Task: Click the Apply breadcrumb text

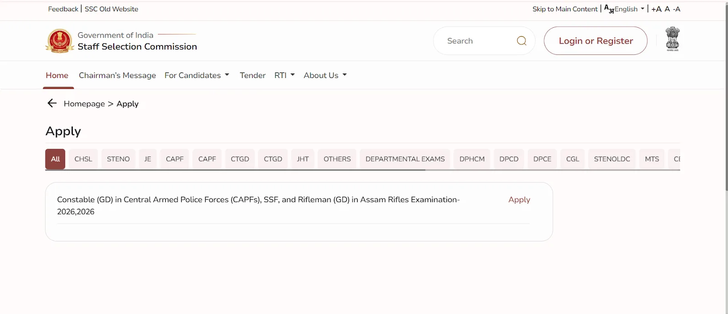Action: pos(127,104)
